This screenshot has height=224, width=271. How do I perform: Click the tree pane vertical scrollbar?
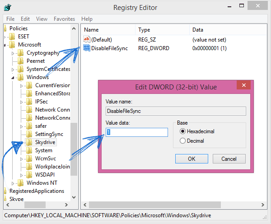click(74, 135)
